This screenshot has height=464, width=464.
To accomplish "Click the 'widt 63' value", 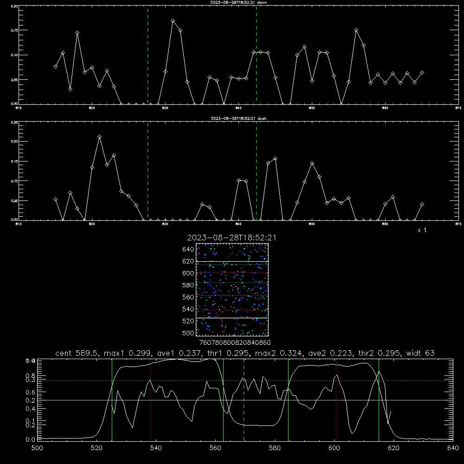I will [x=420, y=353].
